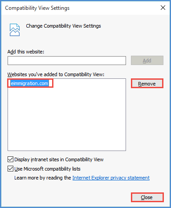Click the Compatibility View broken-page icon
This screenshot has height=208, width=171.
pyautogui.click(x=15, y=30)
